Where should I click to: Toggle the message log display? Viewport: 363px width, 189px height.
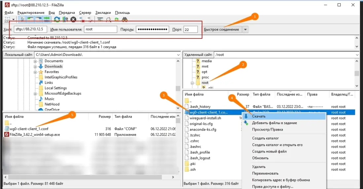[x=22, y=20]
